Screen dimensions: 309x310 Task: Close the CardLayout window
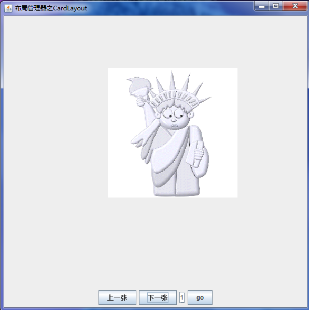pos(295,6)
